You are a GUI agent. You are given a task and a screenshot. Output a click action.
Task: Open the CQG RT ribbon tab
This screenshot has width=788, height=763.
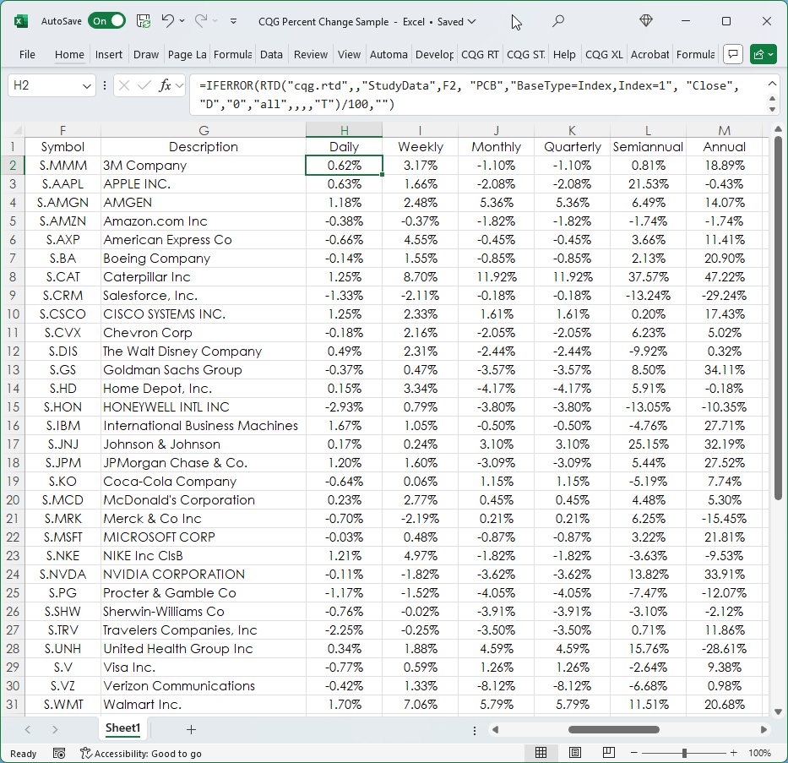pyautogui.click(x=480, y=54)
